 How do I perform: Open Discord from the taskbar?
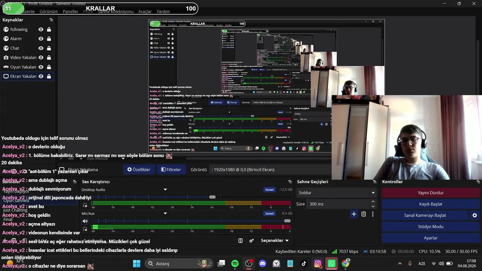tap(262, 263)
